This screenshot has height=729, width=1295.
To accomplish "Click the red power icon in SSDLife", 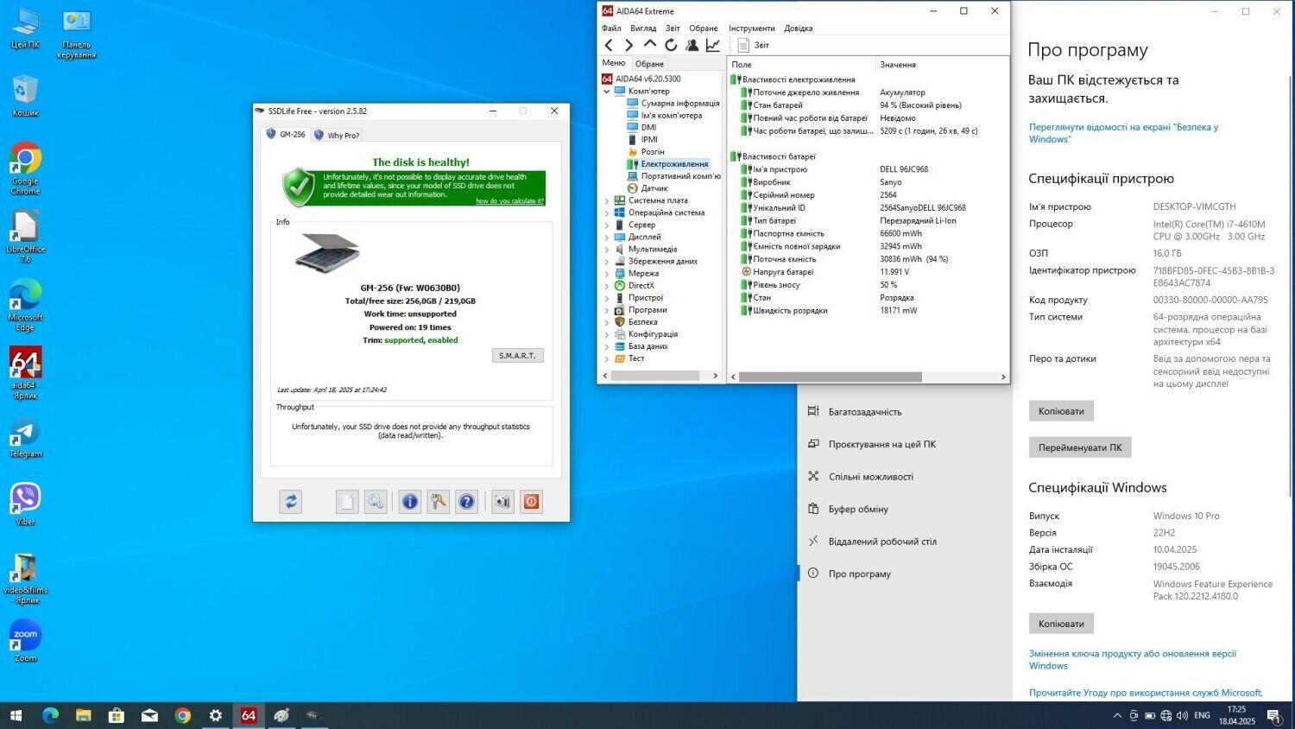I will (x=532, y=502).
